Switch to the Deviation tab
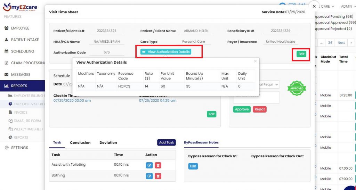 pyautogui.click(x=108, y=143)
